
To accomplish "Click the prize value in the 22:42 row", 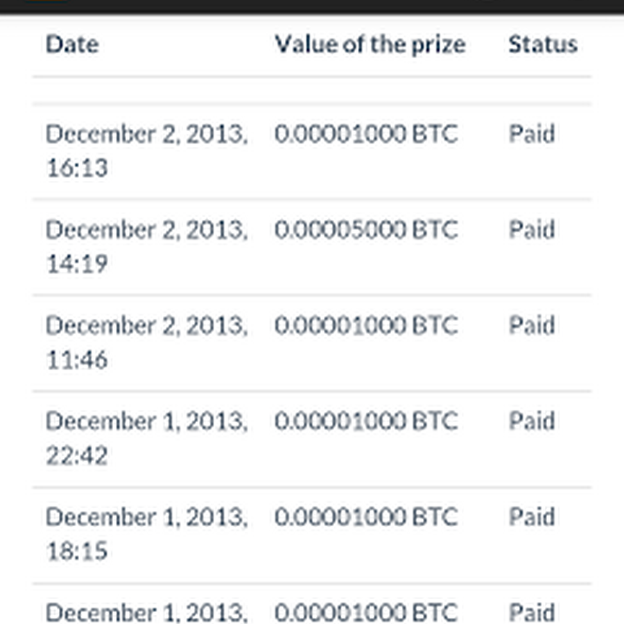I will click(x=366, y=421).
